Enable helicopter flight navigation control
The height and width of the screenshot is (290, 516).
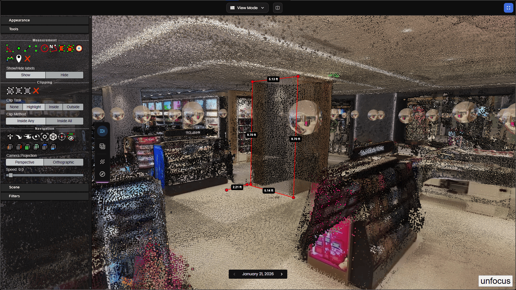27,137
